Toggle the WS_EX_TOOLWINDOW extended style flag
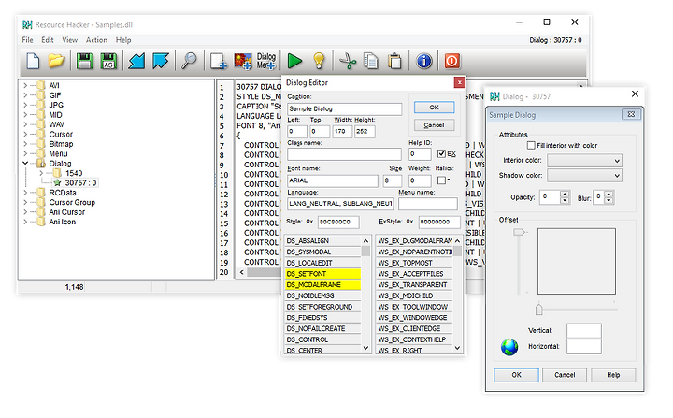The image size is (673, 418). pyautogui.click(x=414, y=307)
